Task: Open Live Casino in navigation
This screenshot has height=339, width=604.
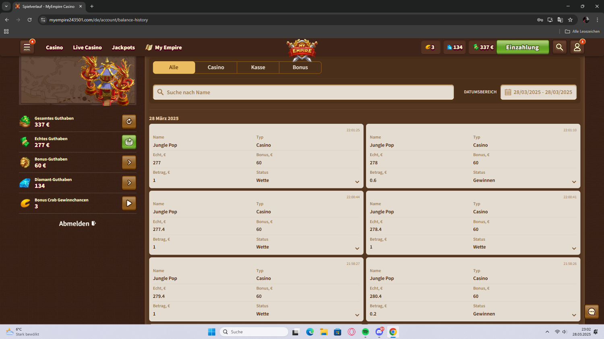Action: tap(87, 47)
